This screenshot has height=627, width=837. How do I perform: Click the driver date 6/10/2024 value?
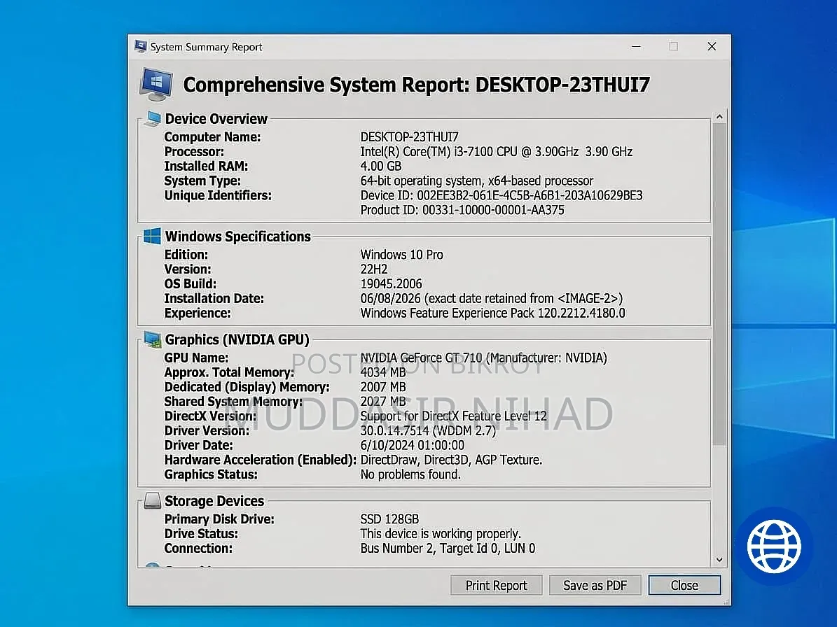coord(412,445)
